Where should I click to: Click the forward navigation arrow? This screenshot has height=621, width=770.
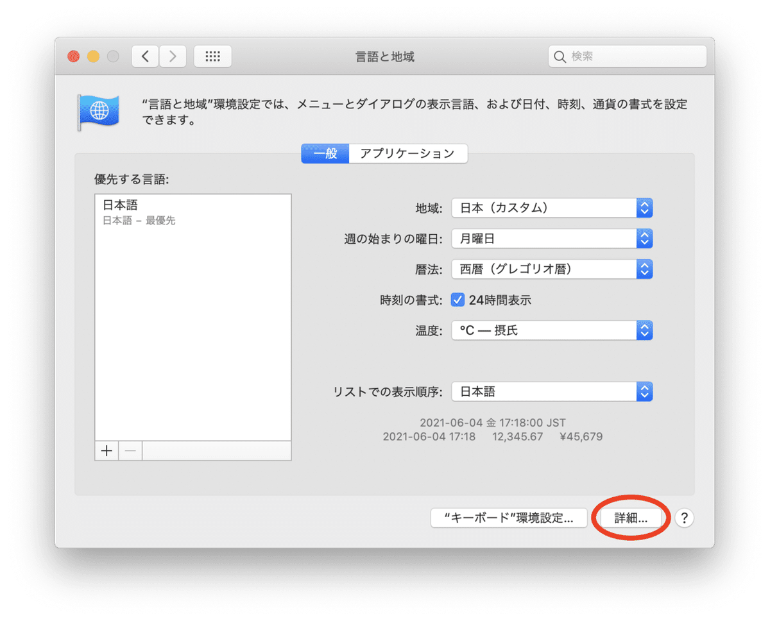(x=173, y=56)
